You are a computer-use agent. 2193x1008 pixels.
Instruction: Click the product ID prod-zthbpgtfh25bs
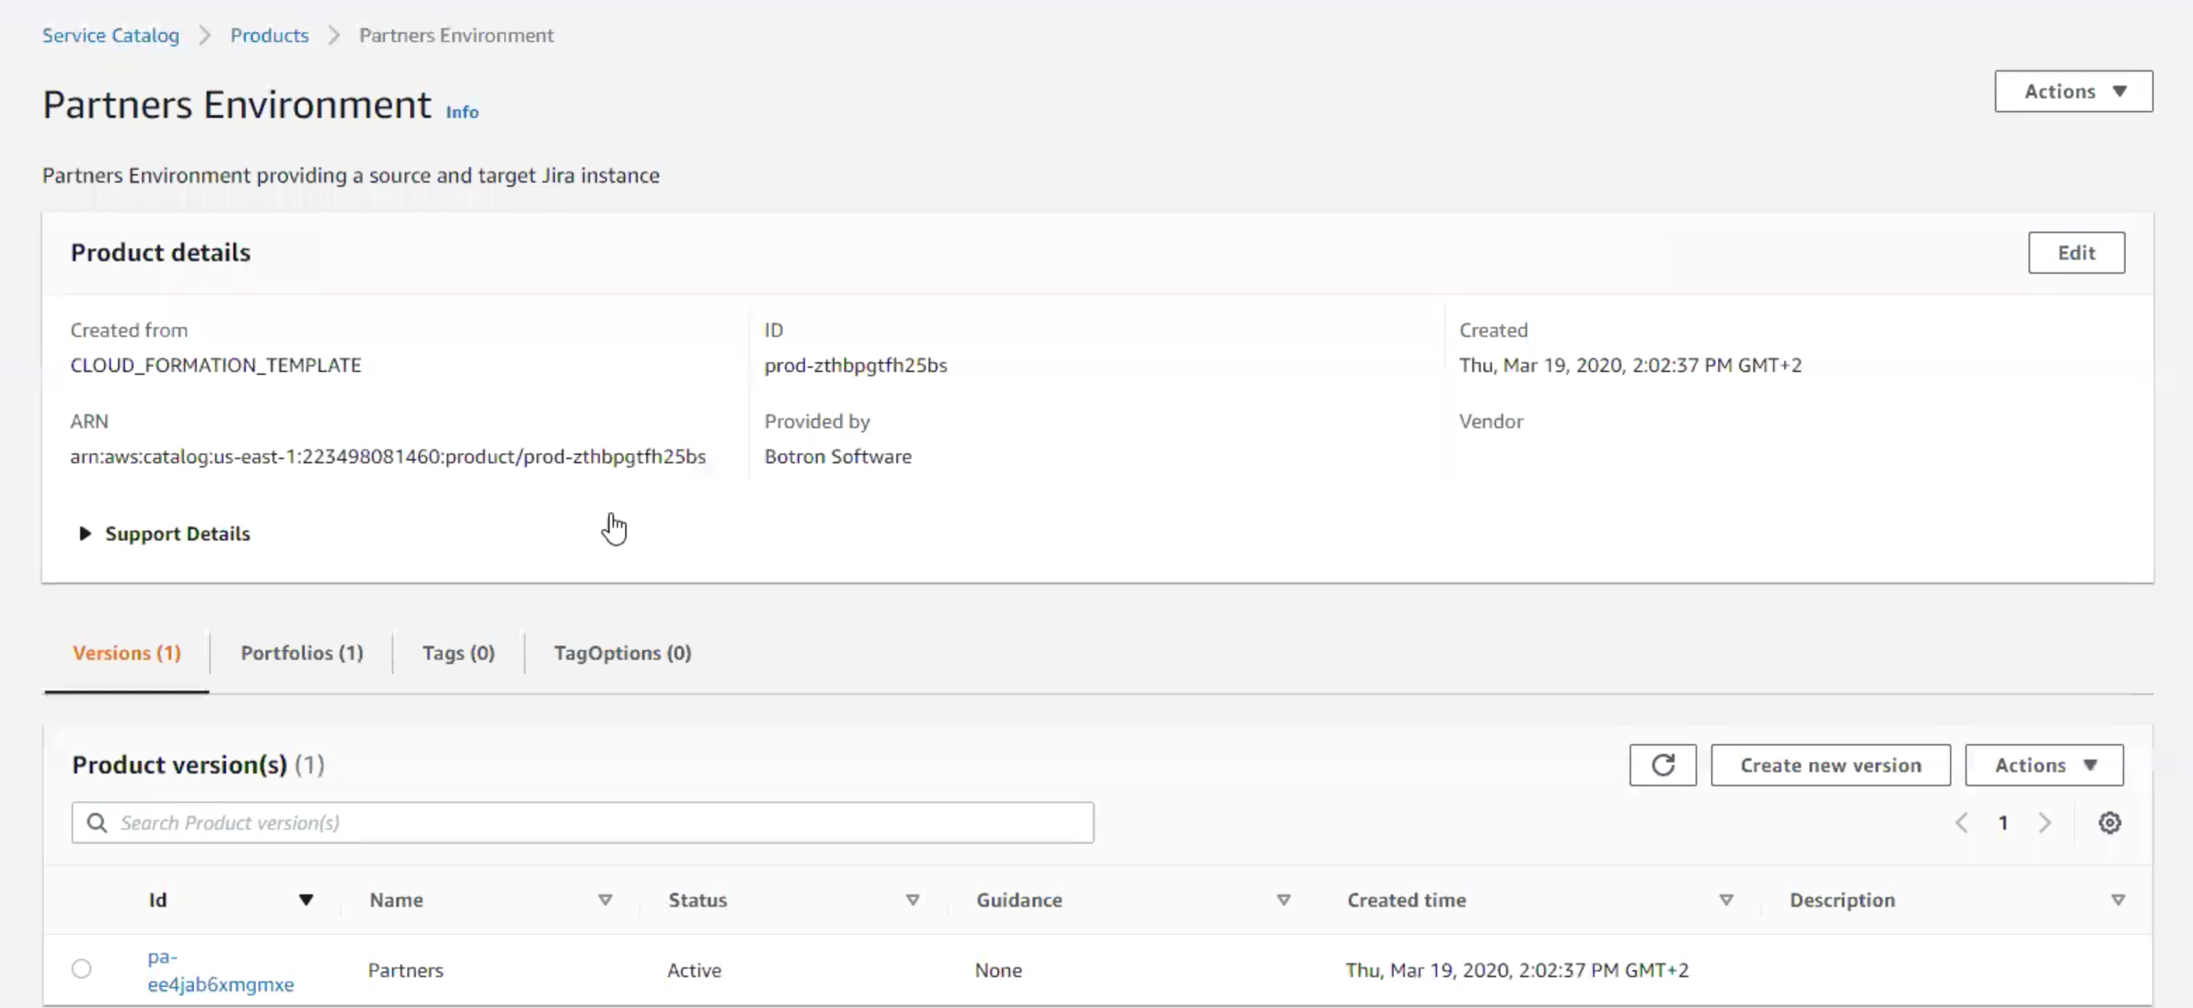(856, 365)
